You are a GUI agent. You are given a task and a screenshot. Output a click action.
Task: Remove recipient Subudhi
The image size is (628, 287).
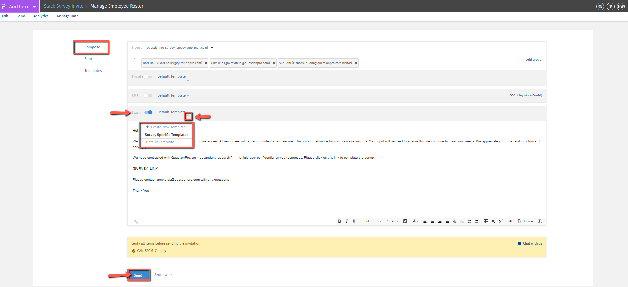point(356,63)
